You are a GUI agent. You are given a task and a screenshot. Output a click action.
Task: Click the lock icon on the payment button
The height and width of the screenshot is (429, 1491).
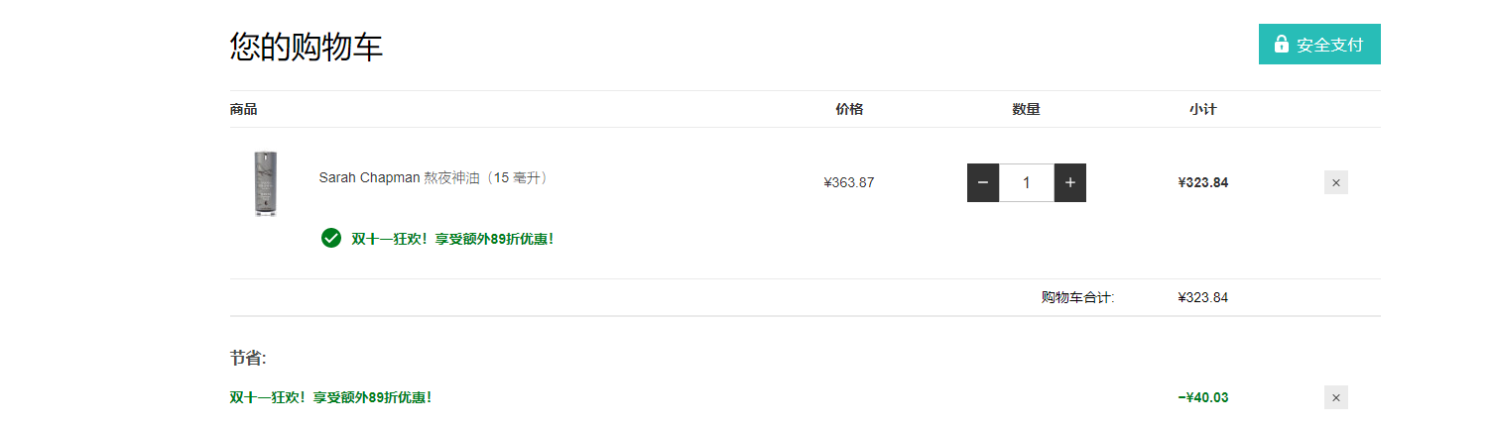(1281, 45)
